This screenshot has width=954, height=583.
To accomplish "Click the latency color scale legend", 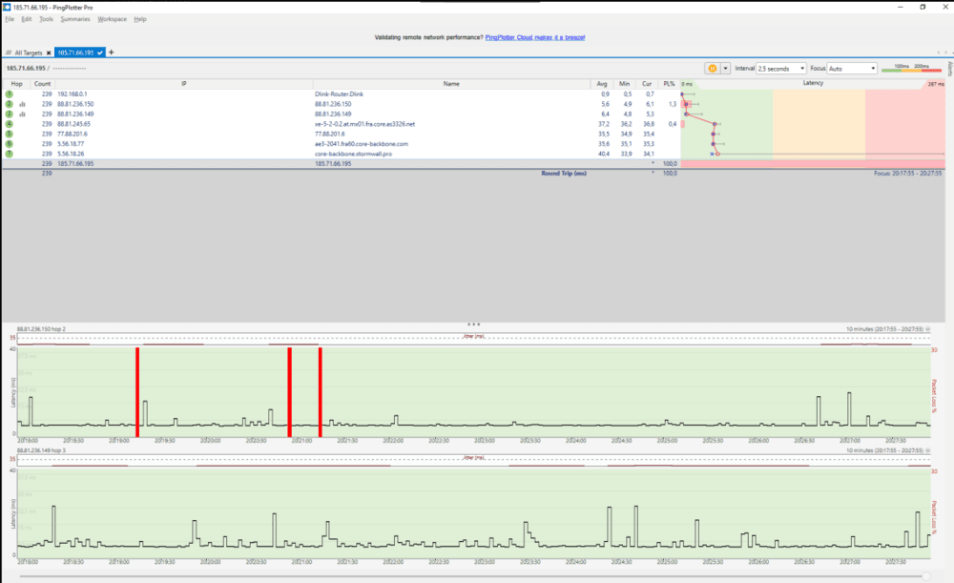I will 910,69.
